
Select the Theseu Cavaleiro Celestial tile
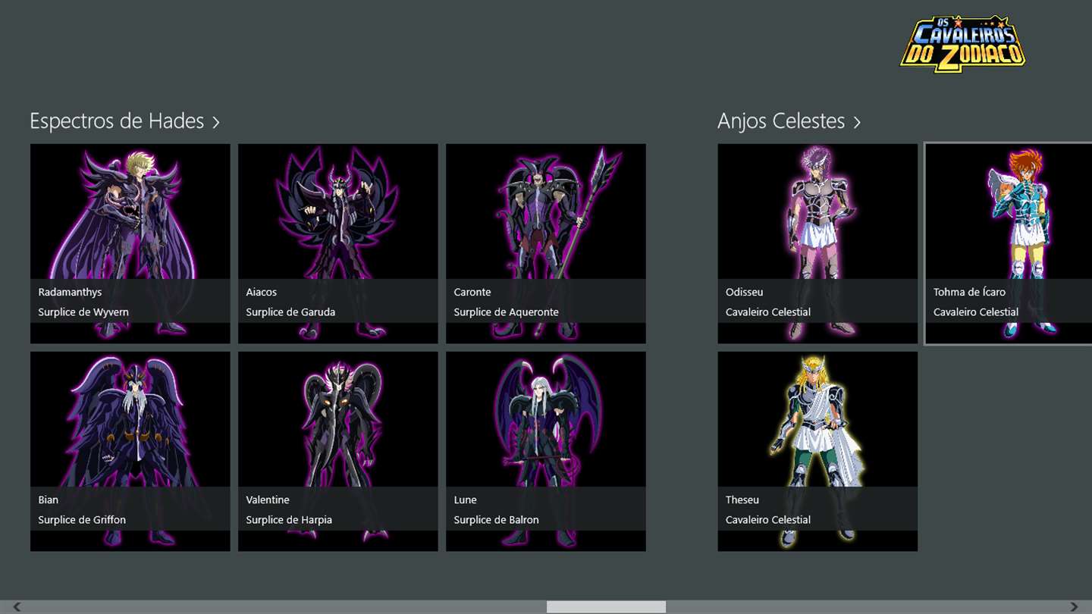[x=817, y=451]
